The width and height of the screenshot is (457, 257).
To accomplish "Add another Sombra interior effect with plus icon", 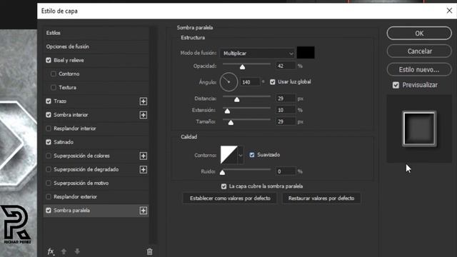I will [x=143, y=115].
